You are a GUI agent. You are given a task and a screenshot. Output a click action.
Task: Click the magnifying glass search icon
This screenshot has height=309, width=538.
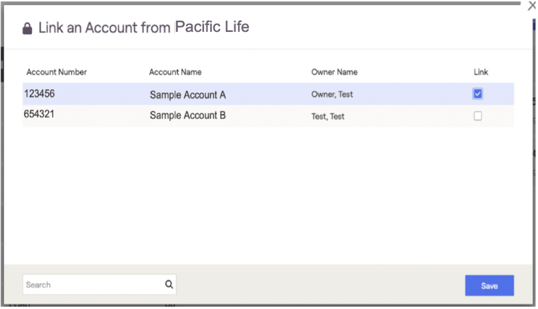pos(169,285)
